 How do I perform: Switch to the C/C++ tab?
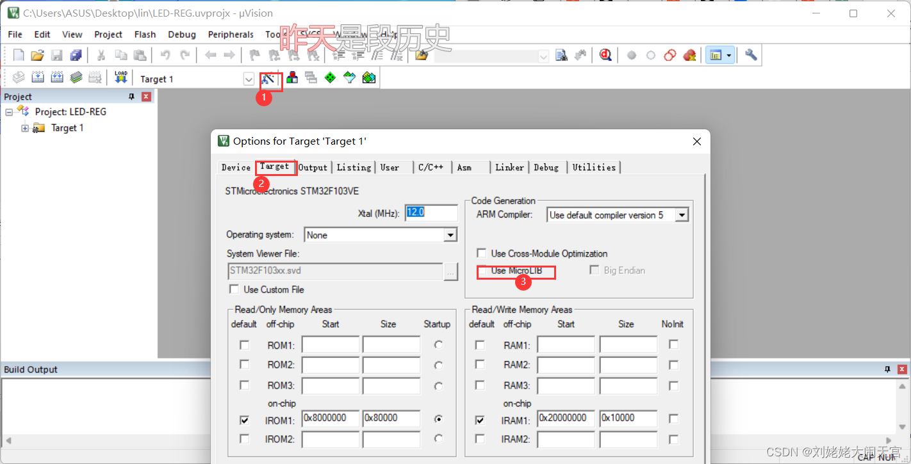click(431, 168)
